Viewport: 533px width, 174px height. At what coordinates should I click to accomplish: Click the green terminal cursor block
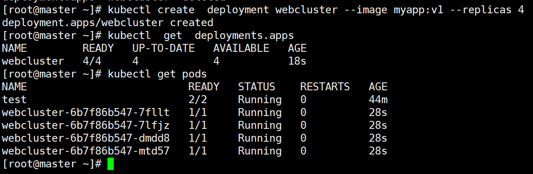(x=111, y=164)
